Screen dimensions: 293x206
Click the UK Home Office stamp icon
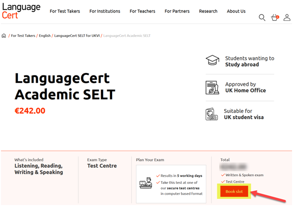point(212,87)
